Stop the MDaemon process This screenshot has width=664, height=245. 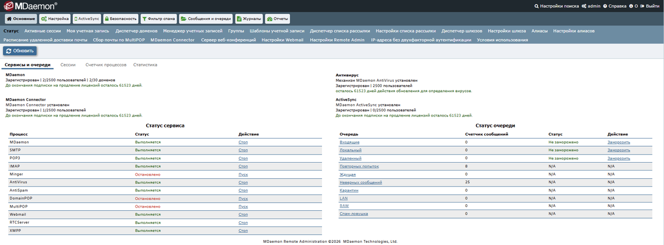pyautogui.click(x=243, y=142)
